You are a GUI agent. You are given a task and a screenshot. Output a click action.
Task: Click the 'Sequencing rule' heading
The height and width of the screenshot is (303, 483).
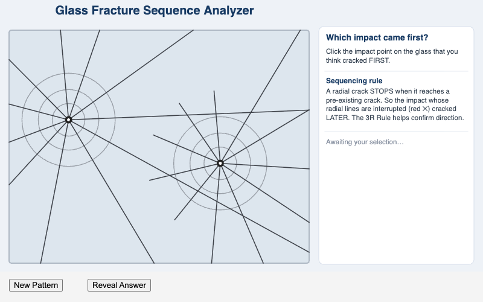click(x=354, y=81)
